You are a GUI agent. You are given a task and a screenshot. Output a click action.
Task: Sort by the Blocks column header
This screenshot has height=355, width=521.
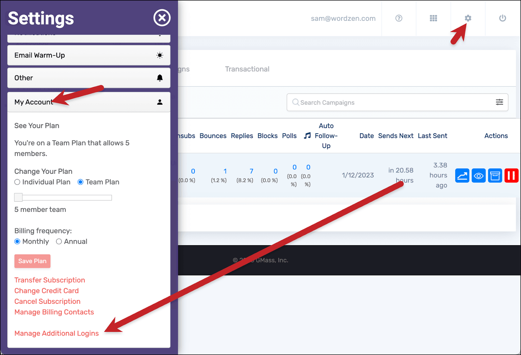268,136
